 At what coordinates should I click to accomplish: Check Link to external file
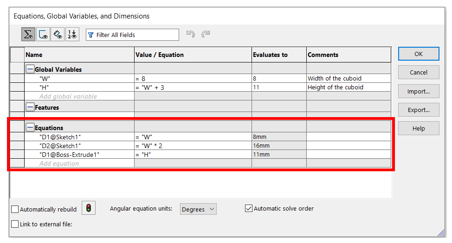coord(15,224)
